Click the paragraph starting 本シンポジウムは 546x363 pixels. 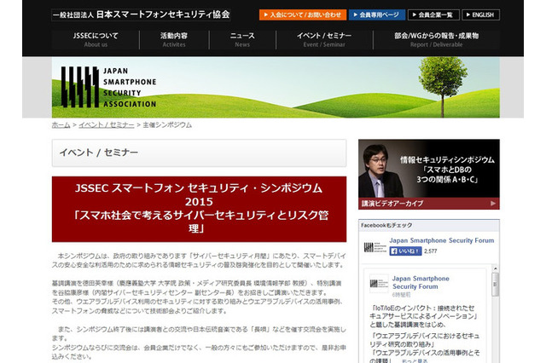point(199,261)
